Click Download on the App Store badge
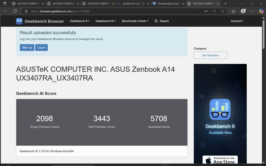Viewport: 266px width, 166px height. tap(220, 160)
